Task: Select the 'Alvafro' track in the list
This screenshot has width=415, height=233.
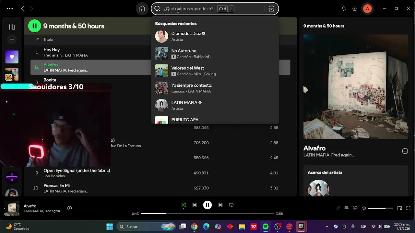Action: (x=160, y=67)
